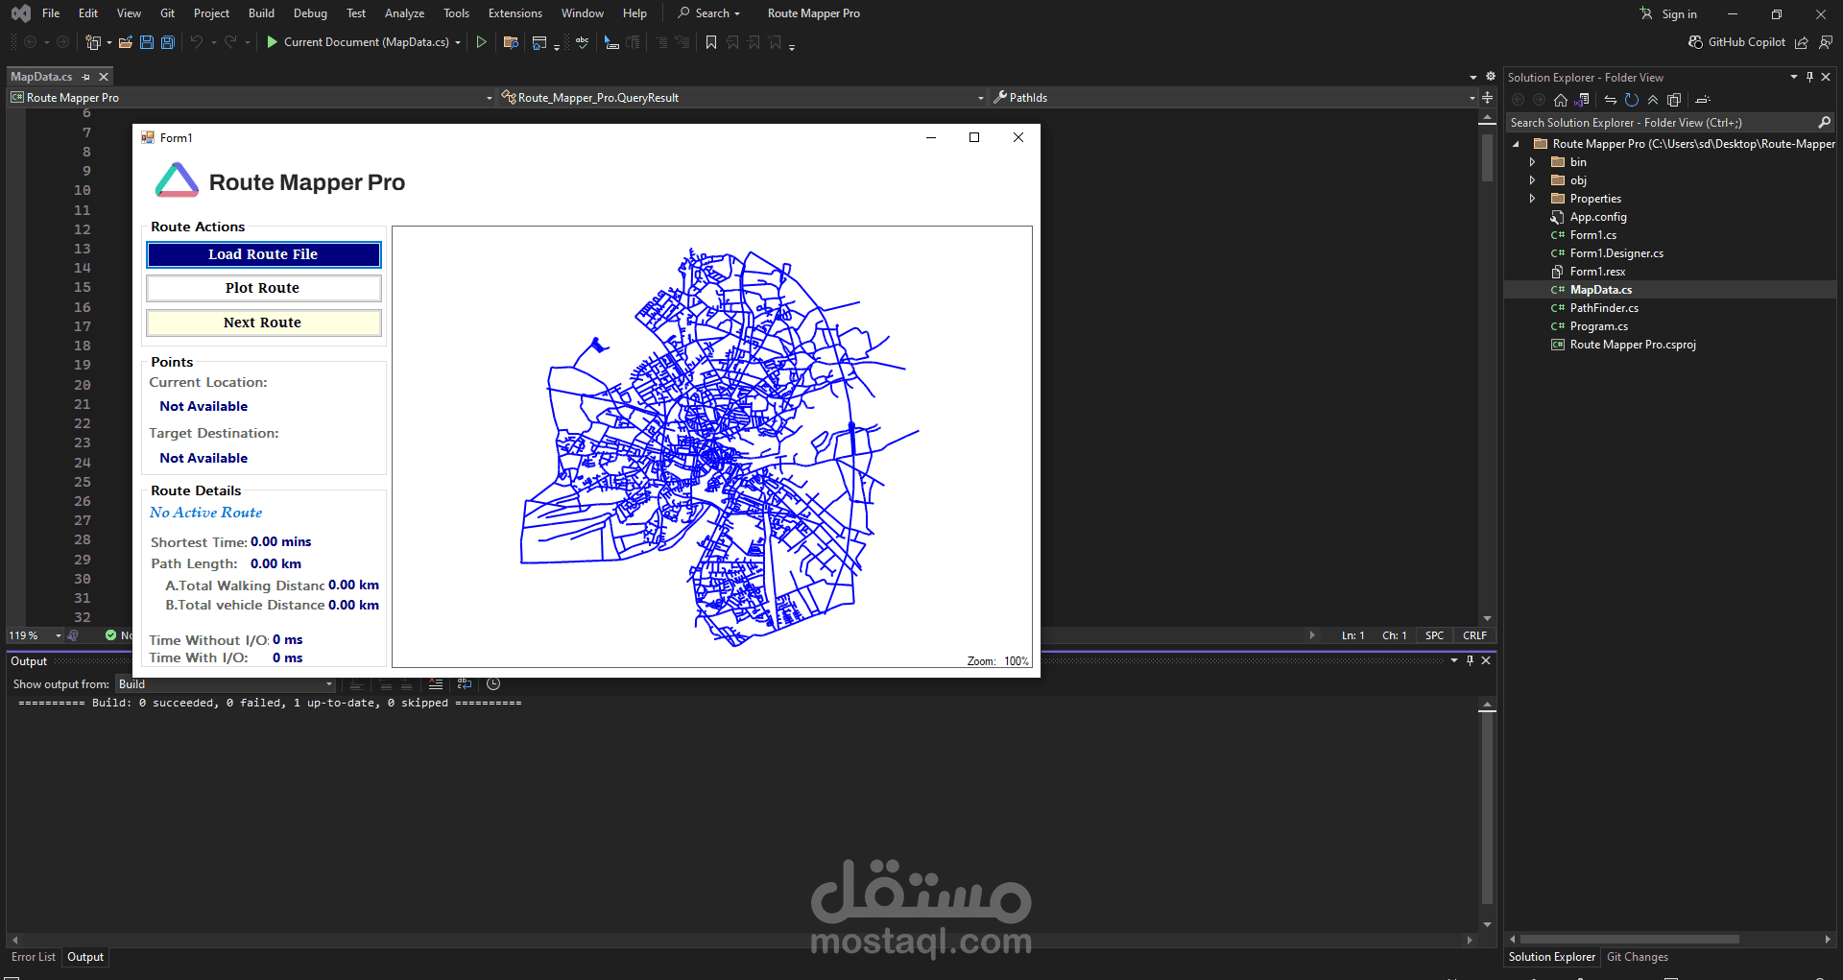Click the Search box in title bar
Screen dimensions: 1843x980
pos(709,13)
